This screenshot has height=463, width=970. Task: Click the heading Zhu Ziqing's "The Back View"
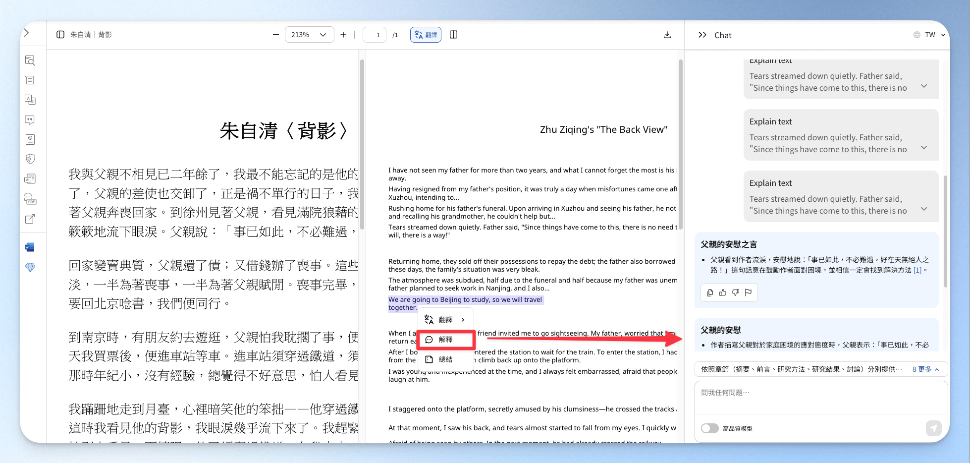(603, 130)
